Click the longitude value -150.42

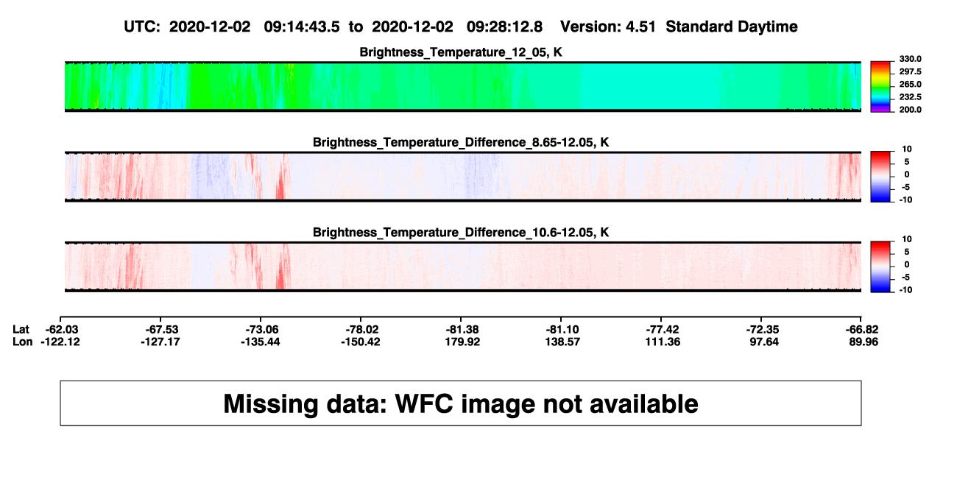[x=361, y=342]
